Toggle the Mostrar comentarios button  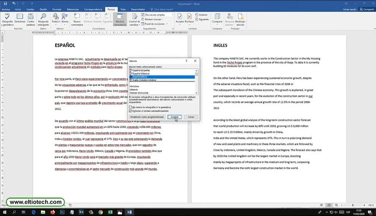121,19
